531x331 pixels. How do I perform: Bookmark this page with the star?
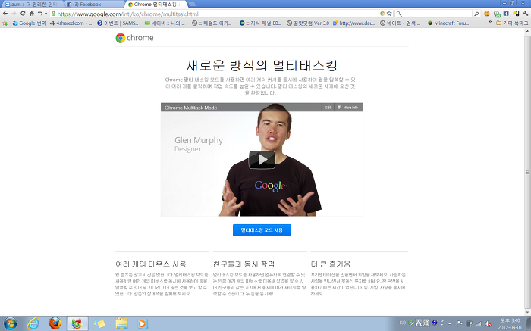tap(389, 14)
